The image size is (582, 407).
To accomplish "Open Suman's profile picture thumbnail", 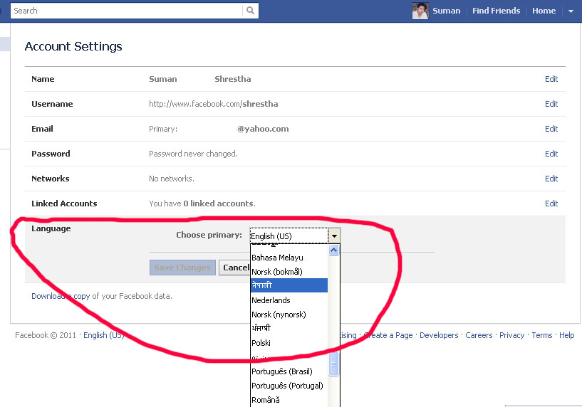I will tap(420, 11).
